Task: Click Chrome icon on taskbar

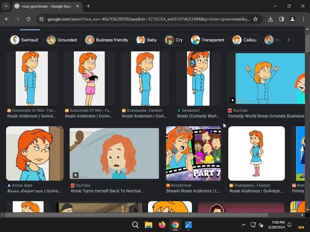Action: click(175, 225)
